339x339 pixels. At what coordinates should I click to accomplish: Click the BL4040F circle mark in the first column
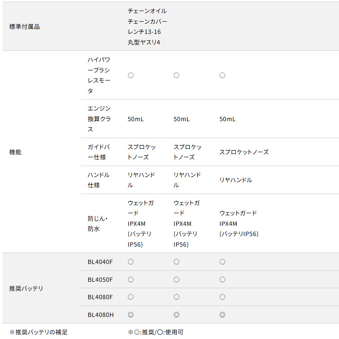(131, 262)
